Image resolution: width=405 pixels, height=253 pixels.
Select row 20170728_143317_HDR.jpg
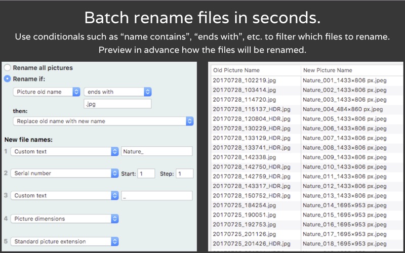point(307,186)
